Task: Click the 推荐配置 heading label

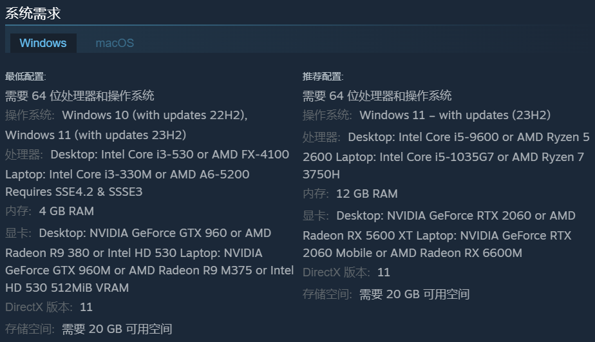Action: tap(323, 77)
